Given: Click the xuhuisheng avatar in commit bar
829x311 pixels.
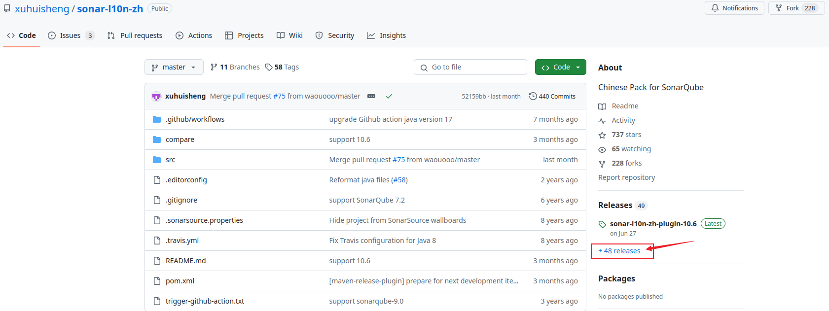Looking at the screenshot, I should pyautogui.click(x=156, y=96).
